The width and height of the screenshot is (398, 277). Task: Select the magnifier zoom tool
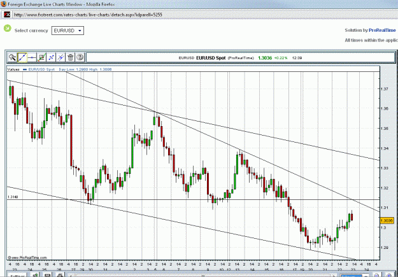(12, 57)
